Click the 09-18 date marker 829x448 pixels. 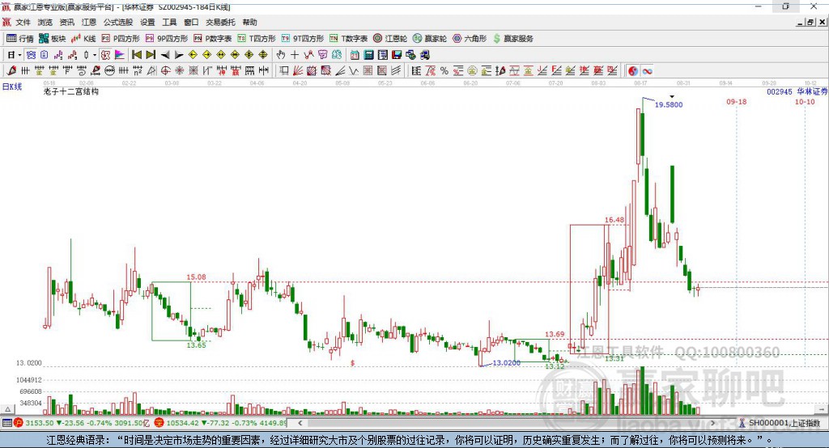[x=737, y=101]
